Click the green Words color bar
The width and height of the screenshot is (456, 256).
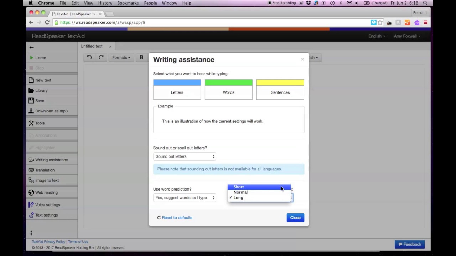[229, 82]
